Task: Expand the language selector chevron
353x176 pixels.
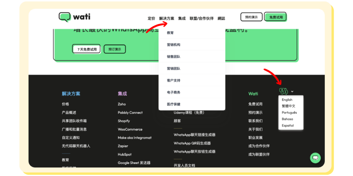Action: pyautogui.click(x=292, y=91)
